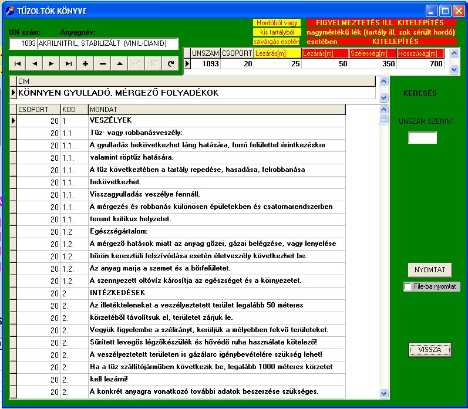Select cell with value 350
Viewport: 468px width, 409px height.
pyautogui.click(x=373, y=63)
